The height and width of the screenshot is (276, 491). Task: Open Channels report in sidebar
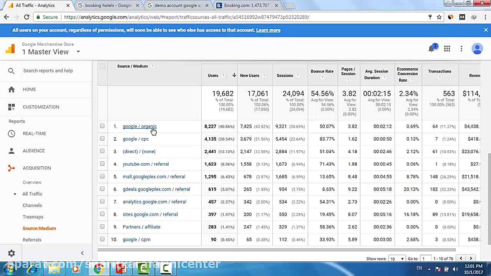coord(32,205)
